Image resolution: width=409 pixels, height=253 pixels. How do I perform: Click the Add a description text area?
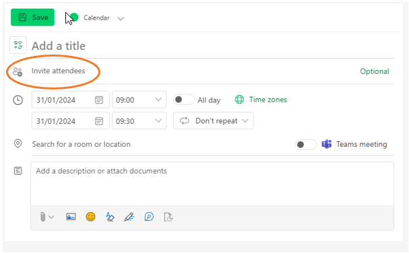pyautogui.click(x=212, y=184)
